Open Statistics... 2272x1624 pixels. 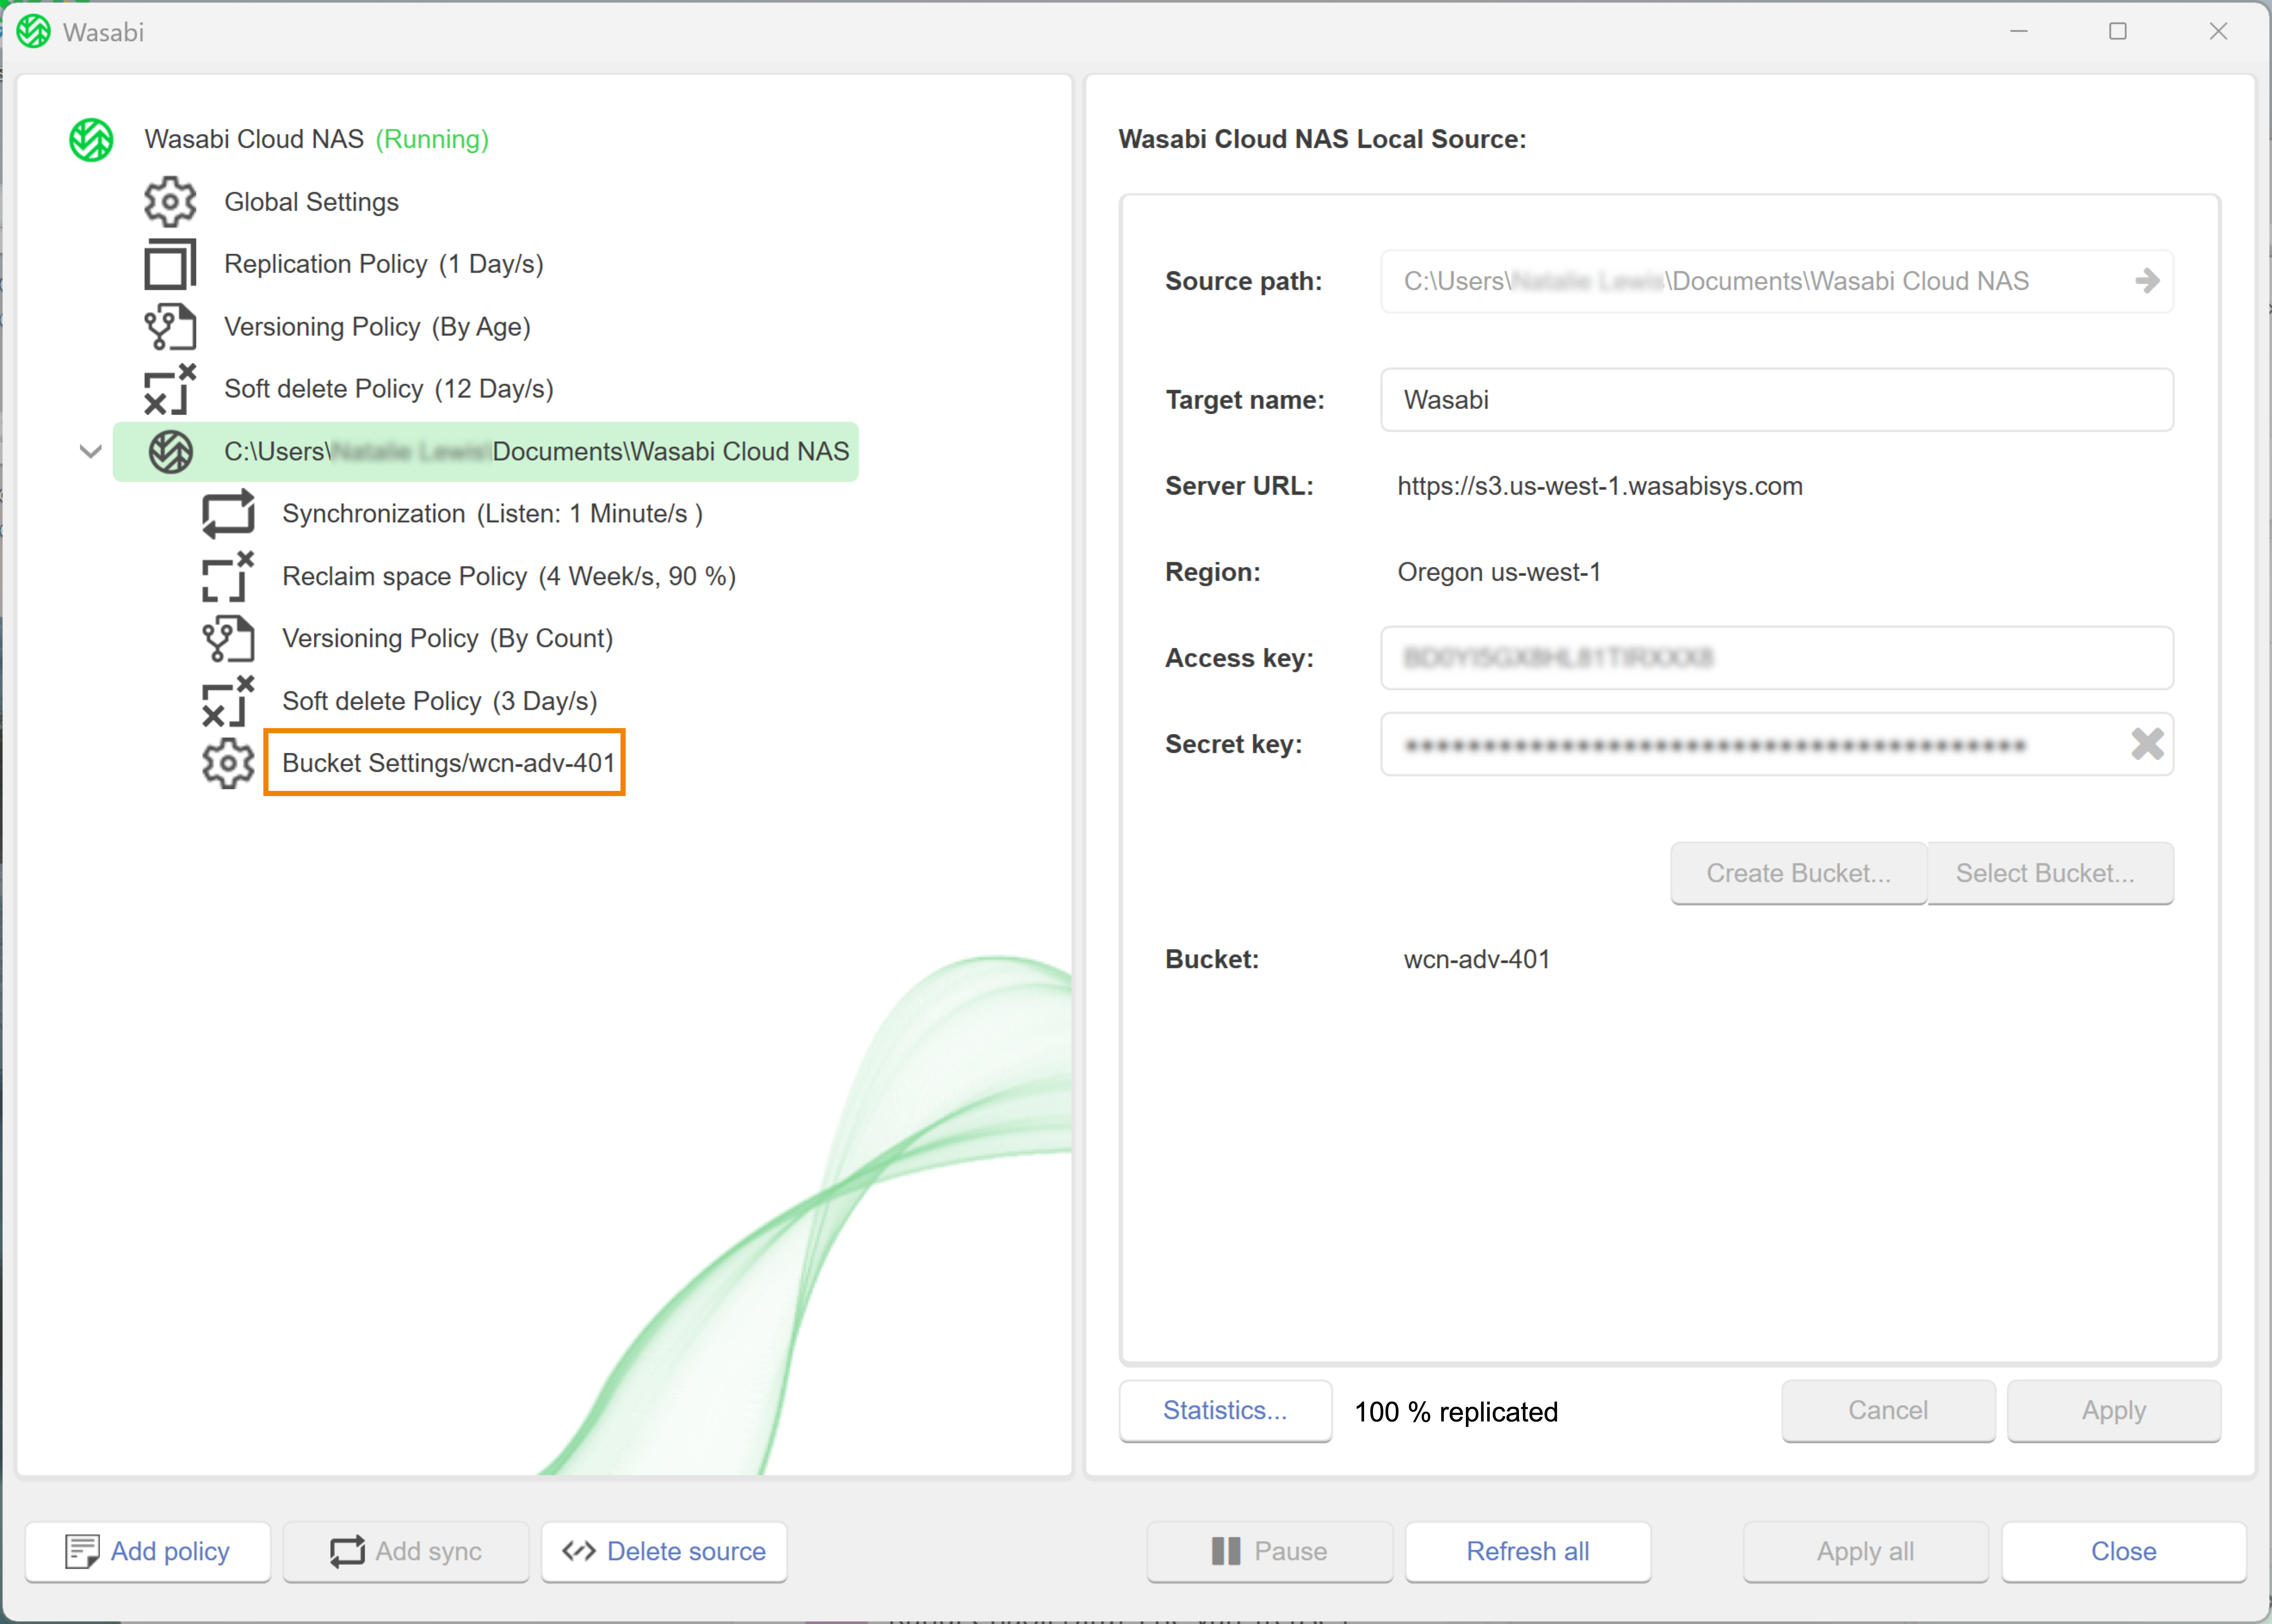point(1225,1411)
